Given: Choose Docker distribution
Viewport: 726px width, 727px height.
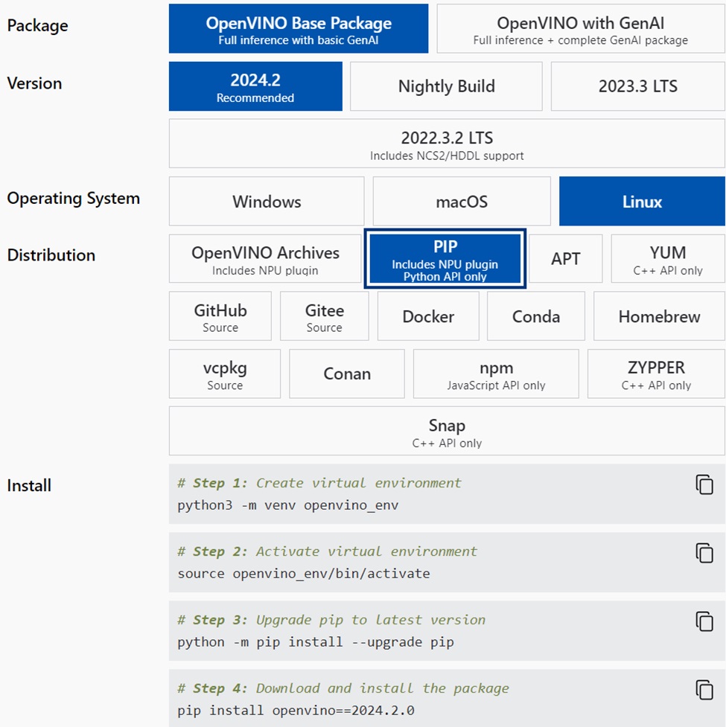Looking at the screenshot, I should point(428,316).
